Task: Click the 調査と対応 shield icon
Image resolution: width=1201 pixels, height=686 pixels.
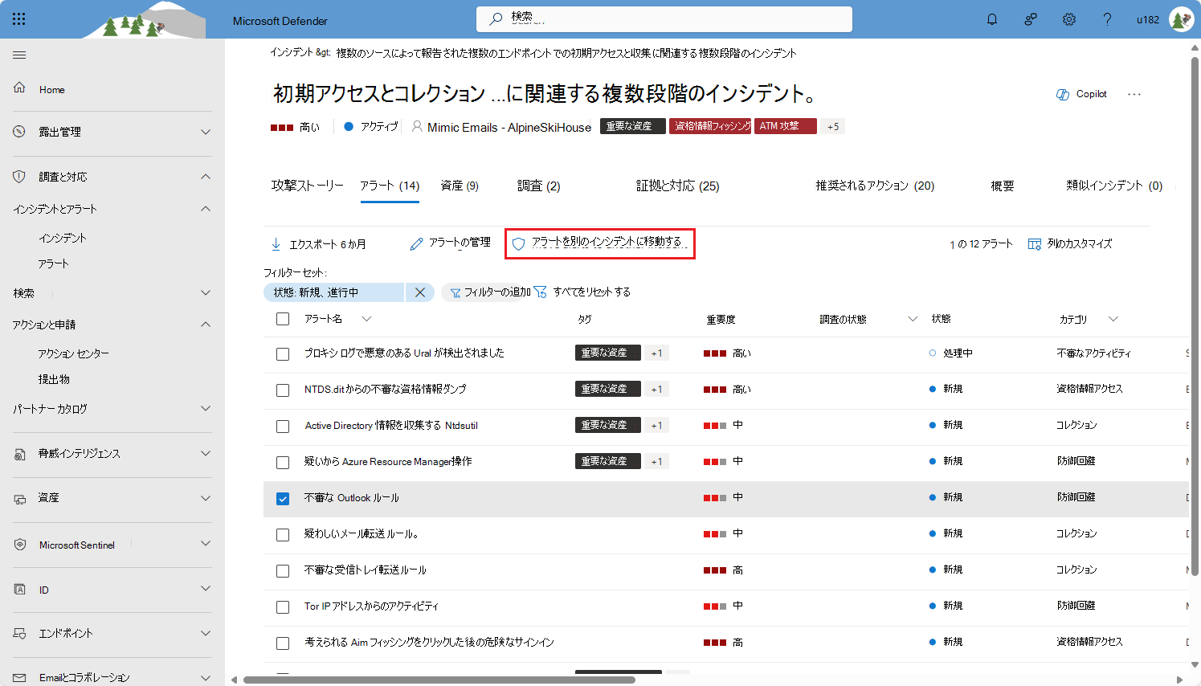Action: coord(19,176)
